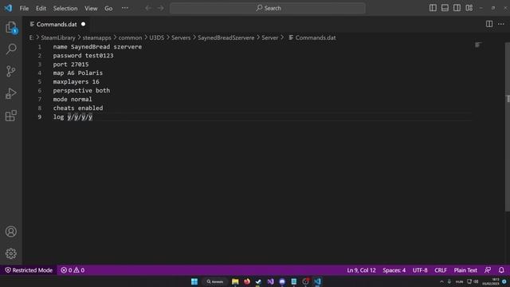Open the SteamLibrary breadcrumb
Image resolution: width=510 pixels, height=287 pixels.
[58, 37]
